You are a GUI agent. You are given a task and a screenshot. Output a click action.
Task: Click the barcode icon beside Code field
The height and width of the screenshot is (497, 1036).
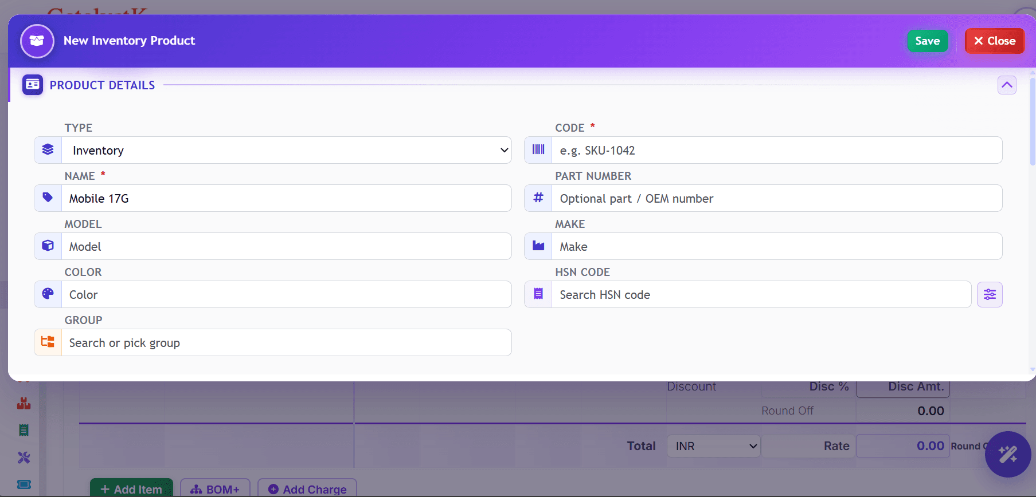[538, 150]
